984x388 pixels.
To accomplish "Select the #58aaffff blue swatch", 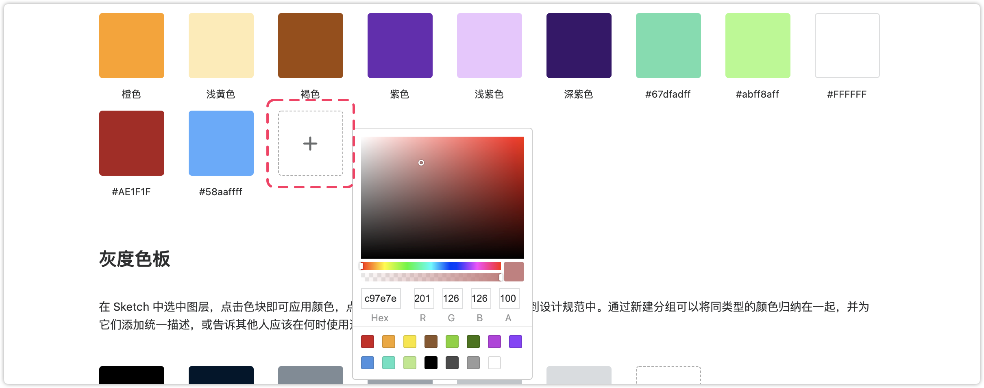I will pyautogui.click(x=221, y=143).
